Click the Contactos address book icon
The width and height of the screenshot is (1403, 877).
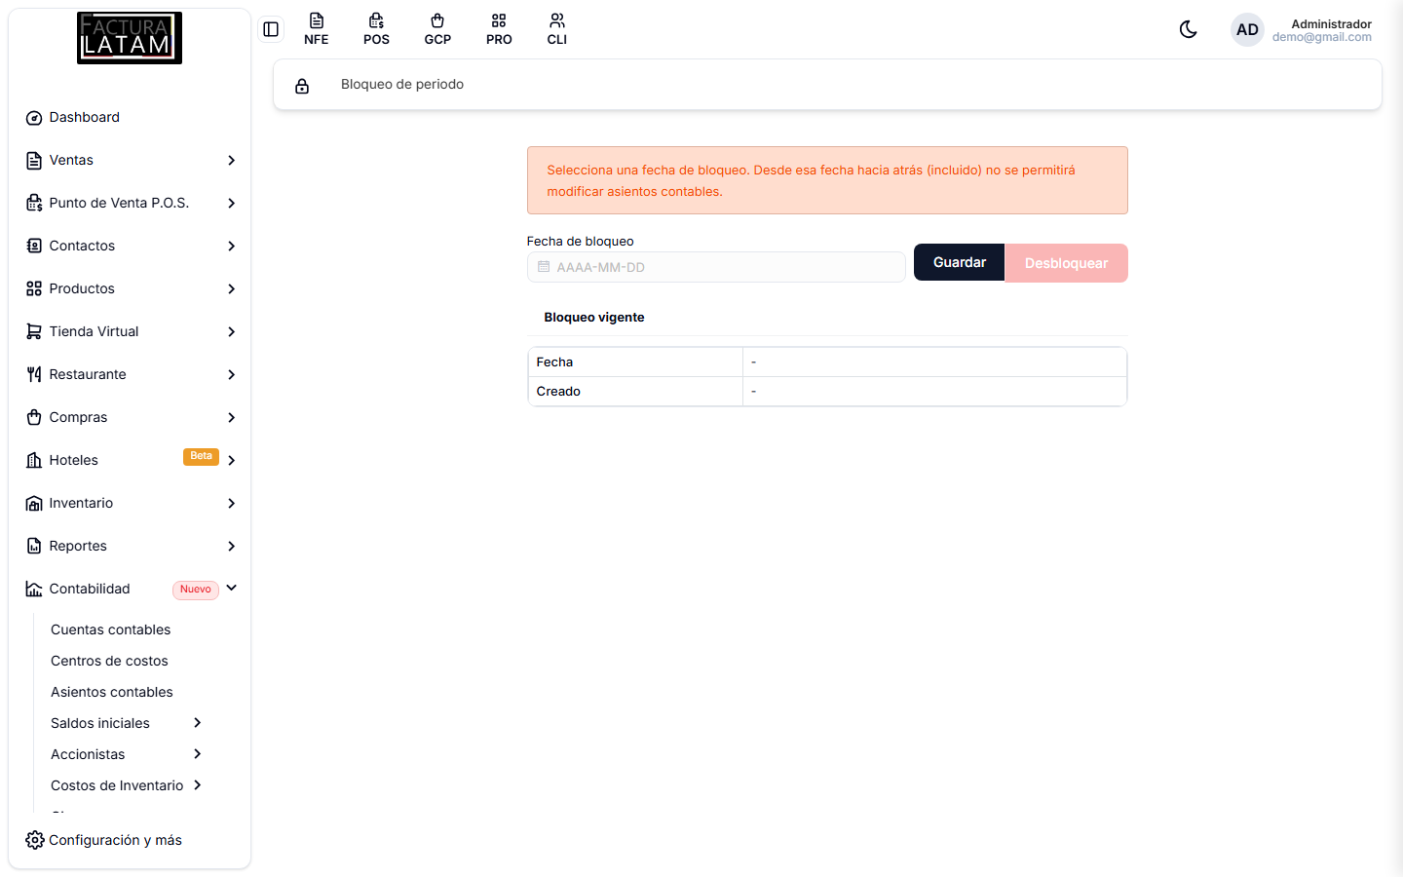34,246
